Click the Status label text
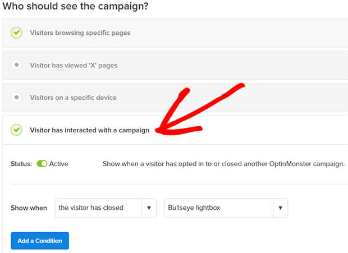 point(21,164)
